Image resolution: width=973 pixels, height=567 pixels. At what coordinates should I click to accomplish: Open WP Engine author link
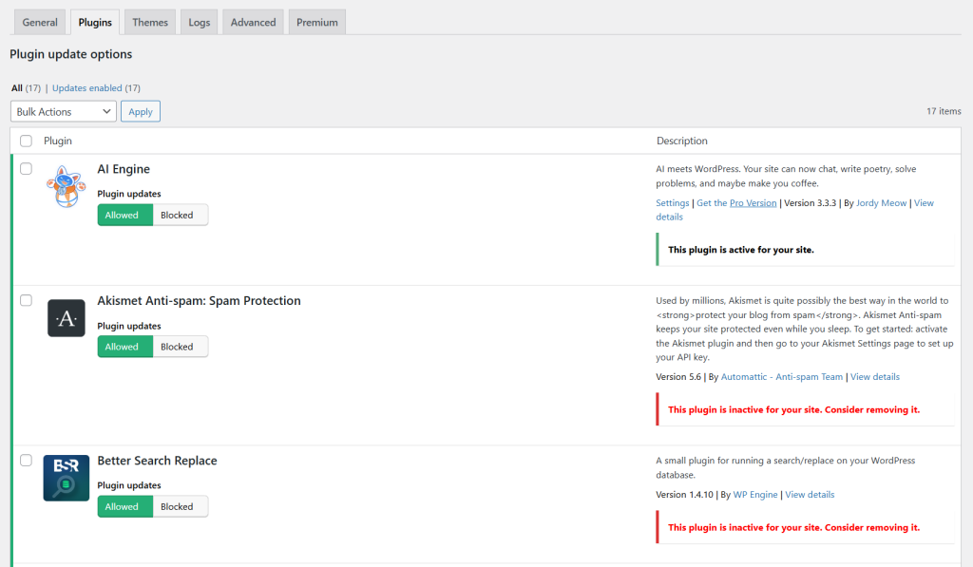(x=755, y=495)
